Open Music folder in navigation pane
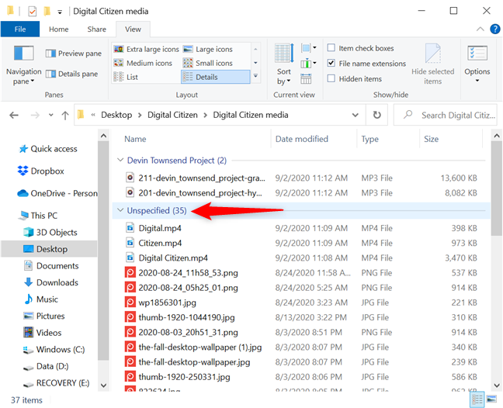Screen dimensions: 503x408 pos(41,299)
